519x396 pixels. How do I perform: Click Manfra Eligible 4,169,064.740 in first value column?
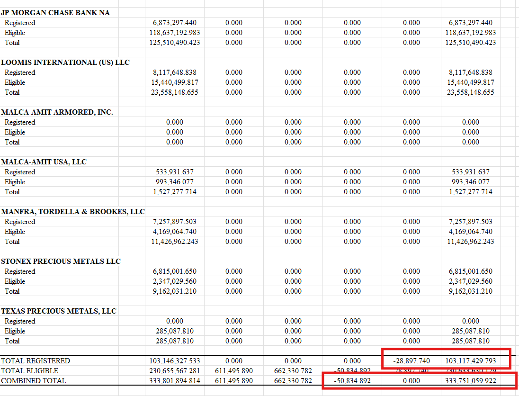tap(175, 231)
